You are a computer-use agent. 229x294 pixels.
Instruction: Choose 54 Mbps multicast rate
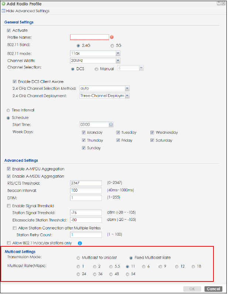pos(128,274)
